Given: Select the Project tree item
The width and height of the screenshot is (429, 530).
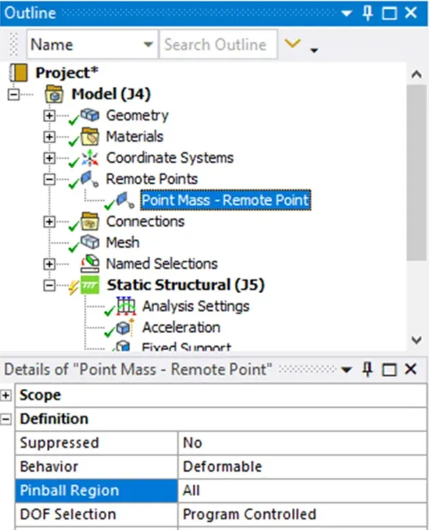Looking at the screenshot, I should click(67, 73).
